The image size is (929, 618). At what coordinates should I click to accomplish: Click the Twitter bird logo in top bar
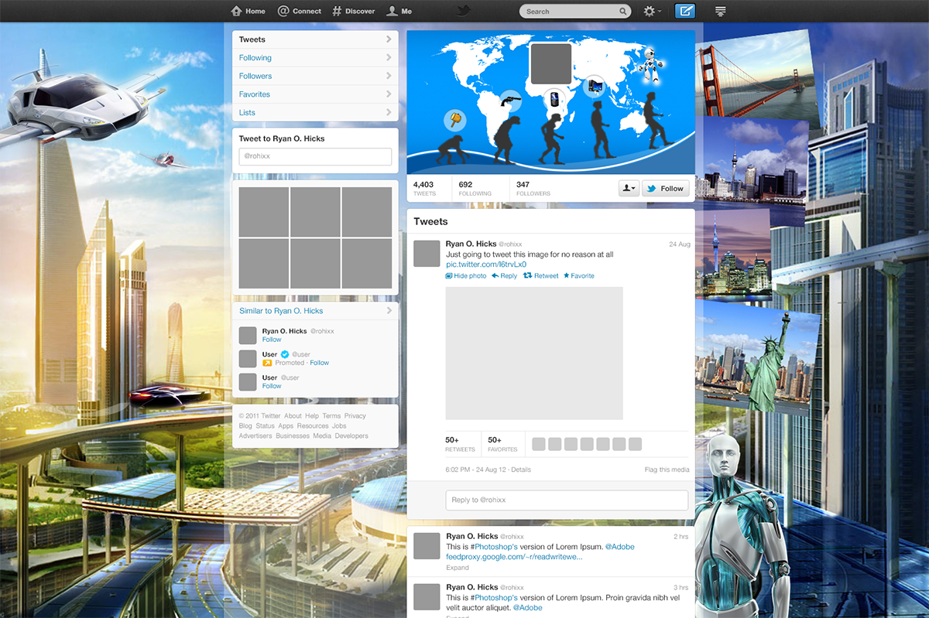[464, 11]
